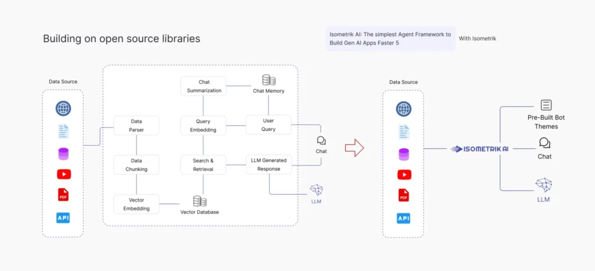Screen dimensions: 595x271
Task: Click the YouTube icon in the Isometrik data source
Action: pos(403,174)
